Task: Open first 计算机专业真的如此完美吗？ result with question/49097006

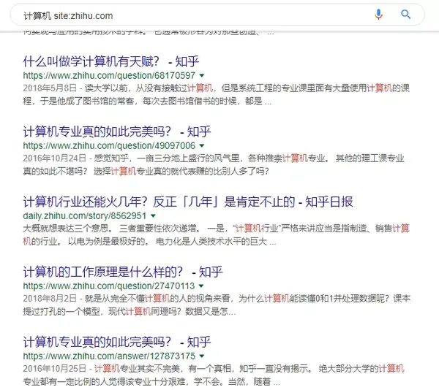Action: tap(117, 131)
